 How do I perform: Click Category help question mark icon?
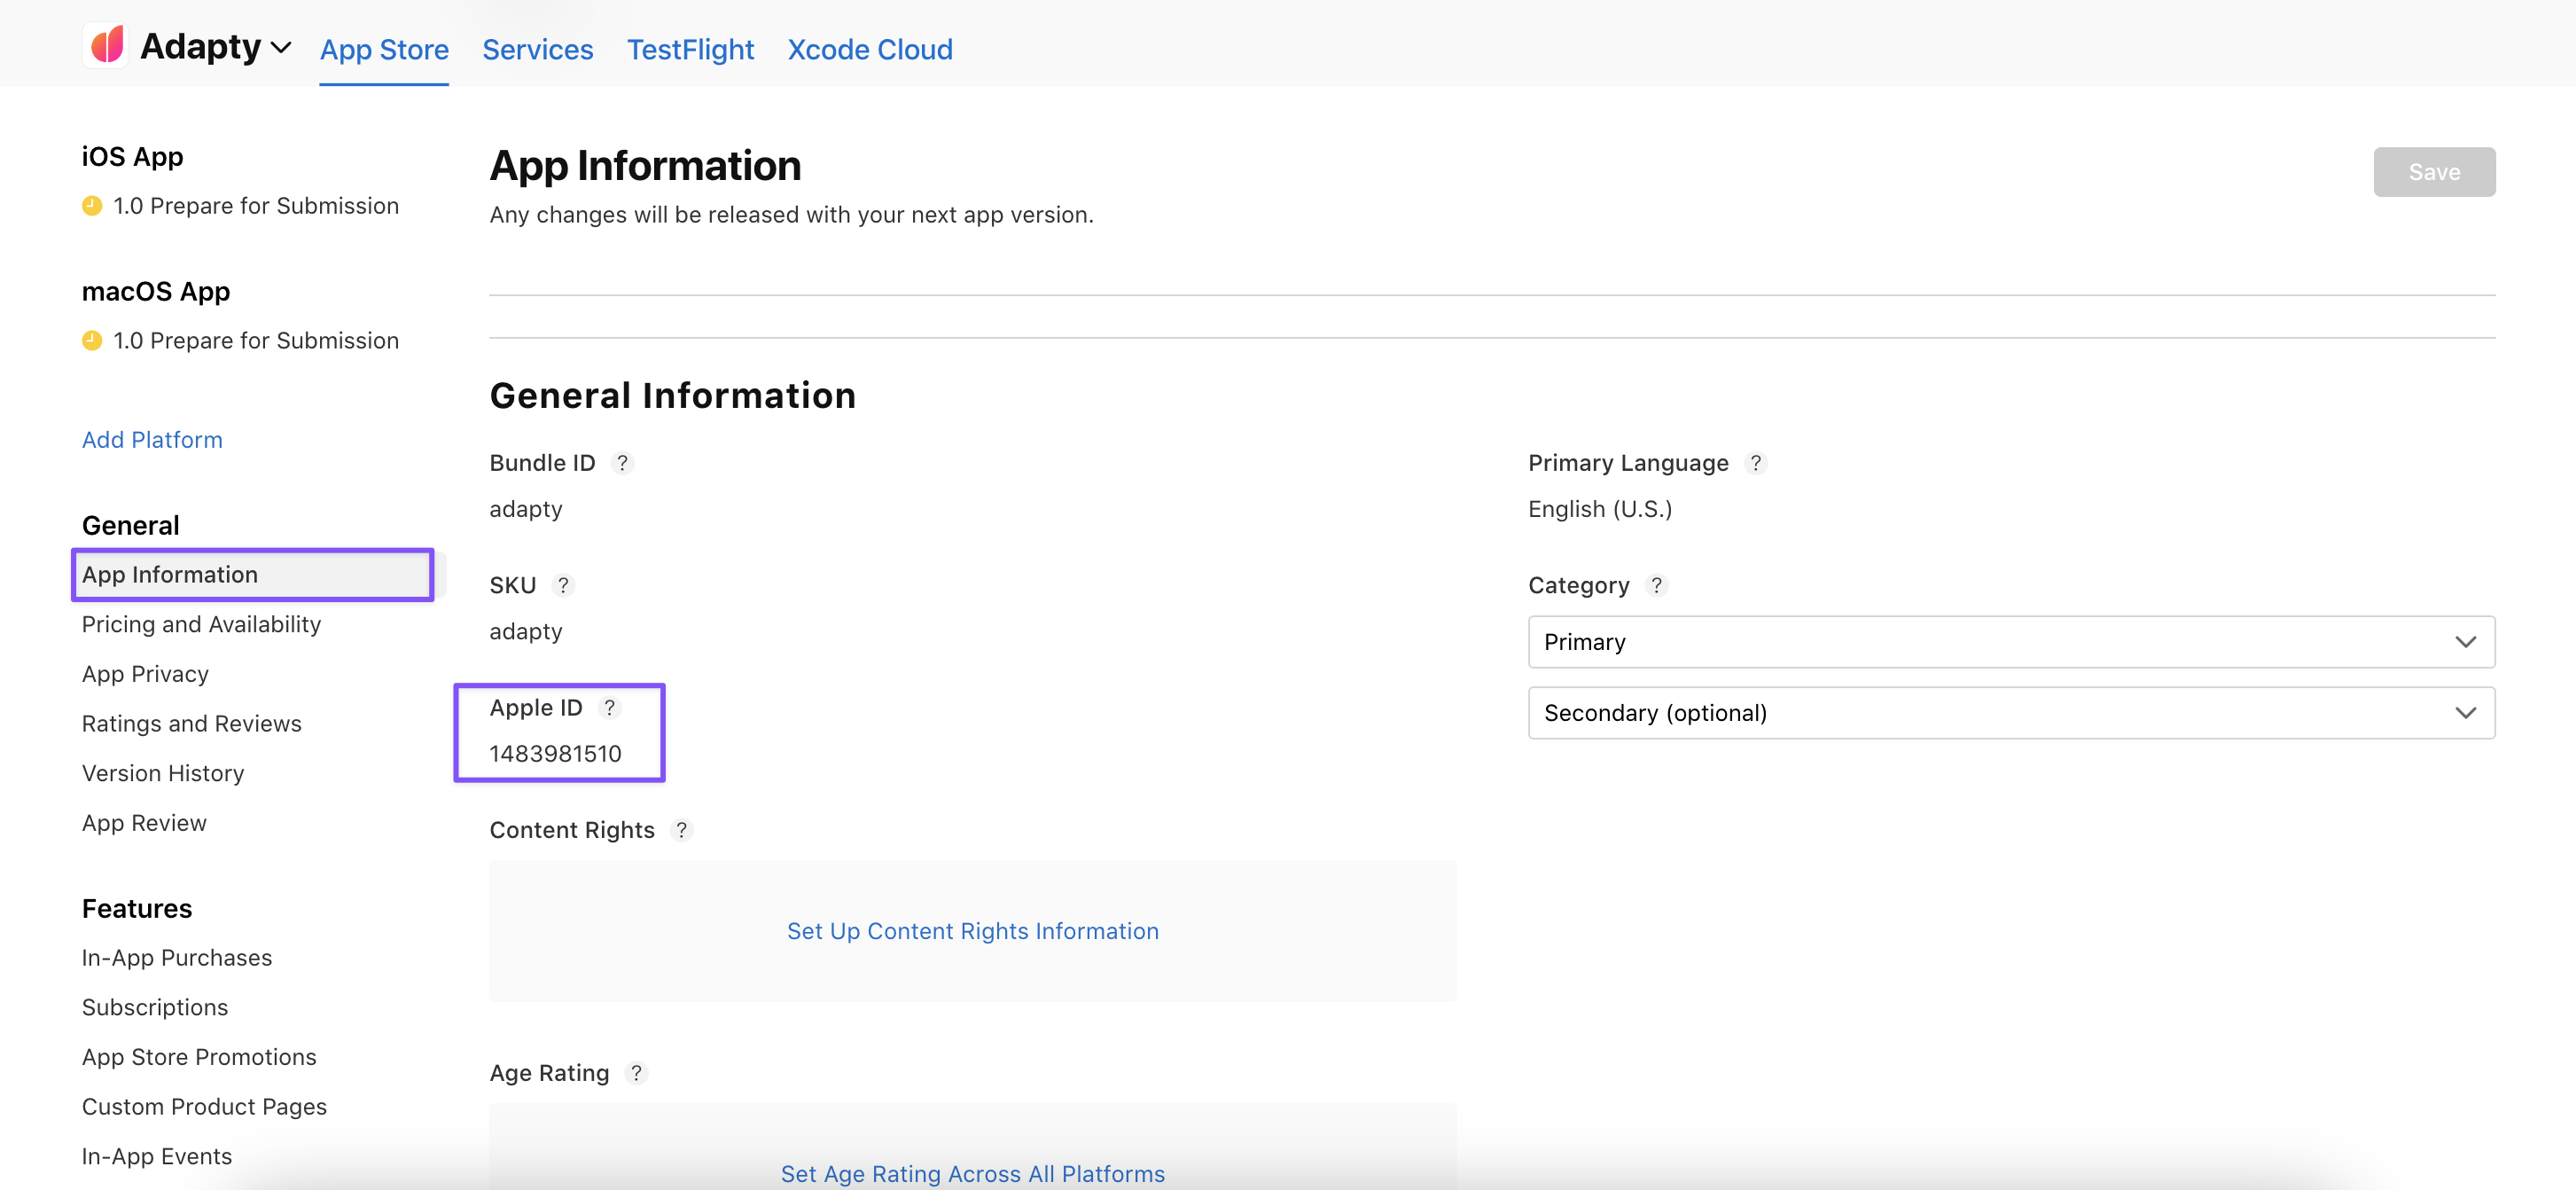[1656, 585]
